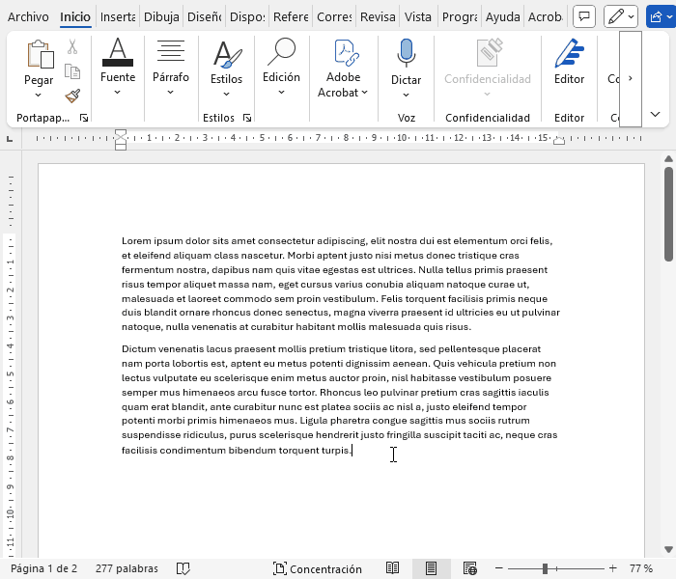The image size is (676, 579).
Task: Click the Adobe Acrobat PDF icon
Action: (343, 53)
